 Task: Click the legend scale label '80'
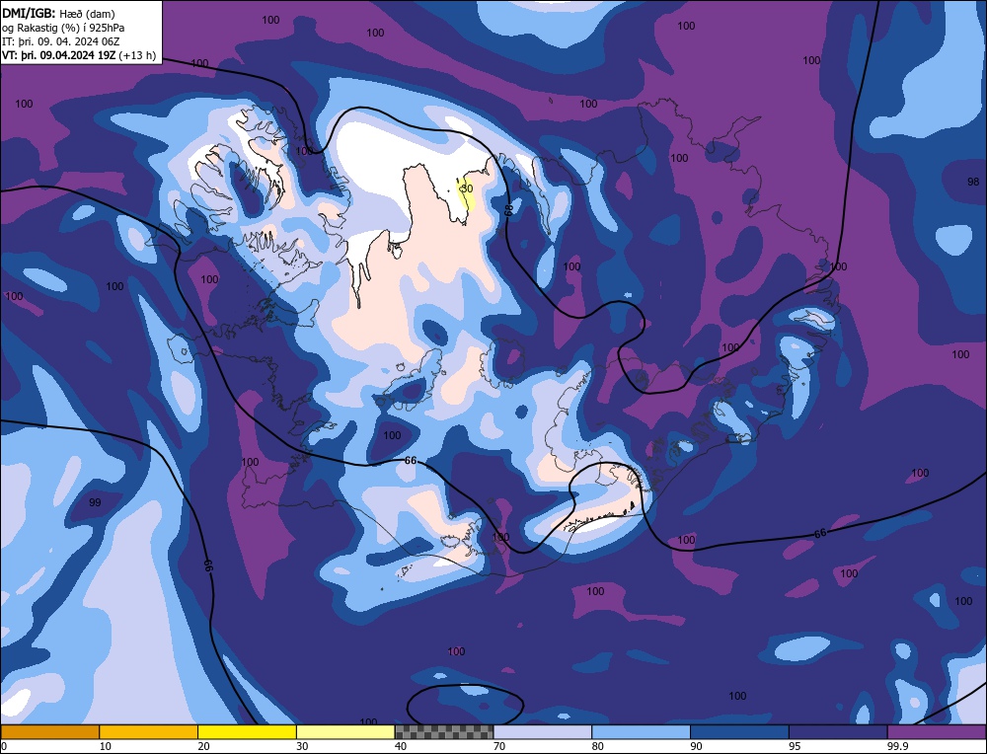click(598, 746)
